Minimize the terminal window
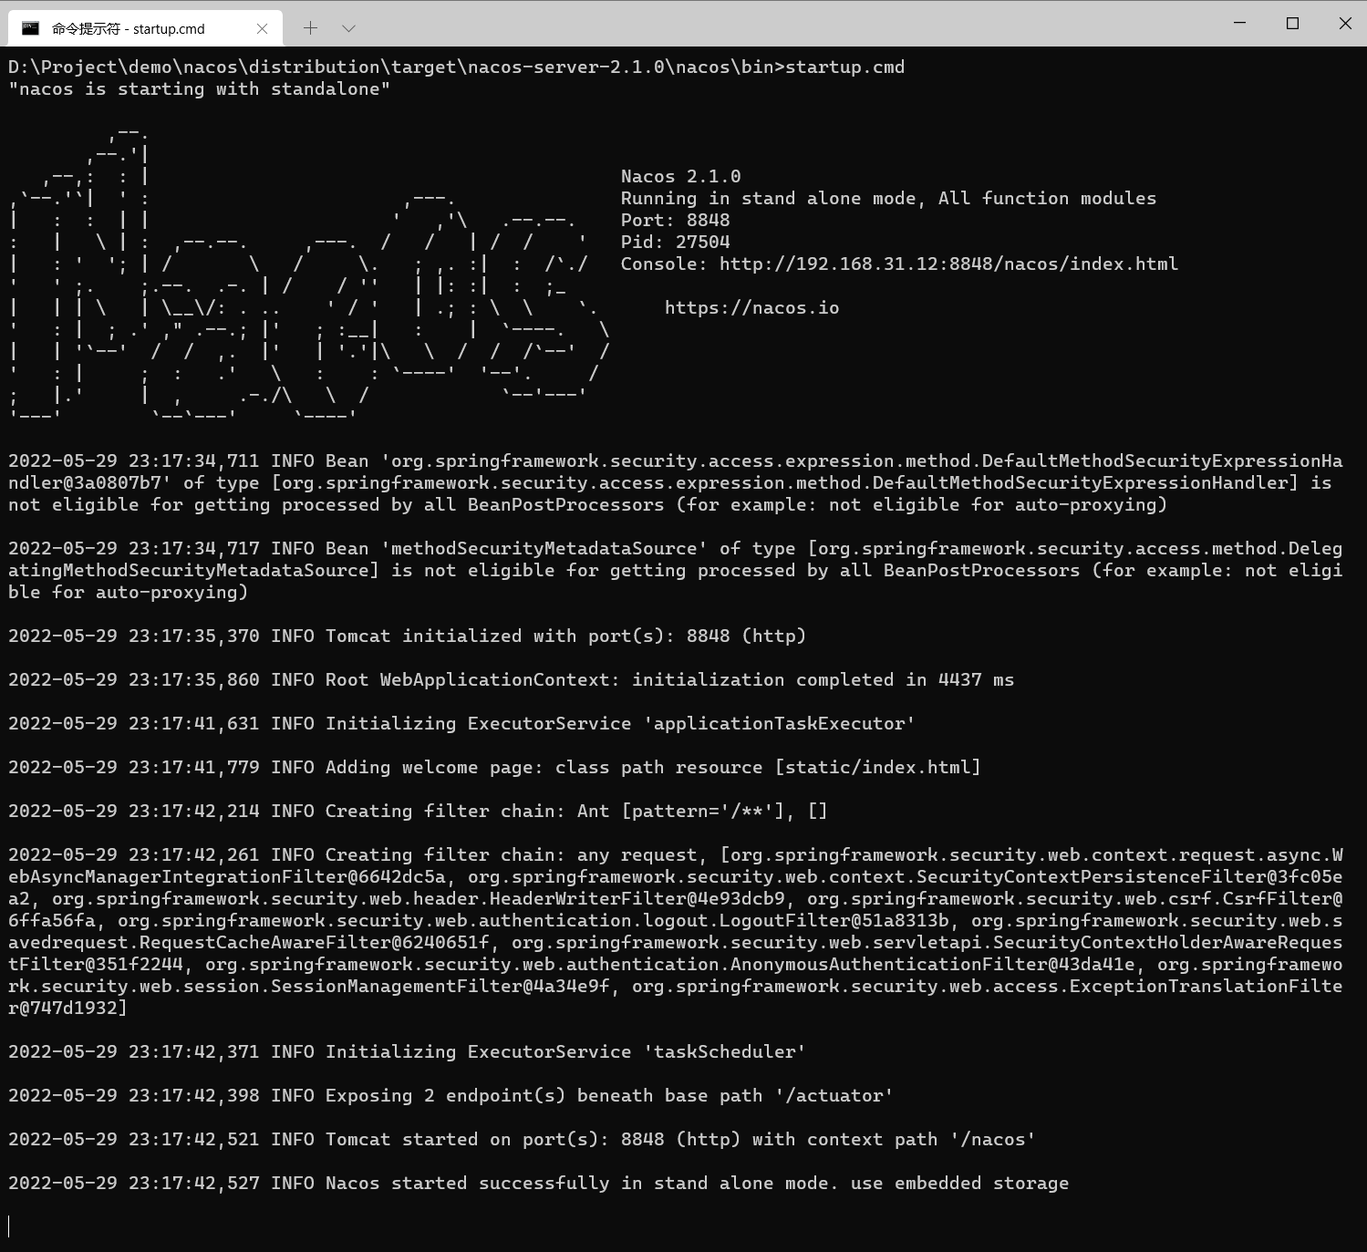 point(1239,23)
